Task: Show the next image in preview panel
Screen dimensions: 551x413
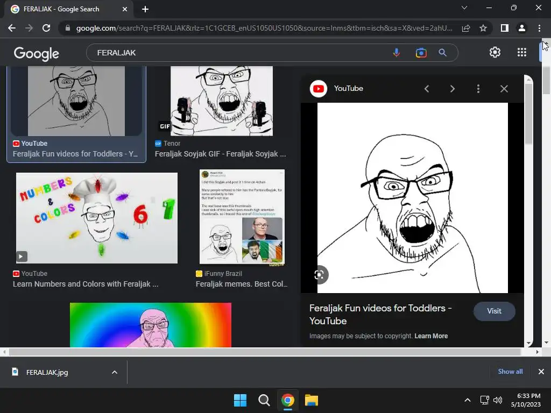Action: [x=452, y=89]
